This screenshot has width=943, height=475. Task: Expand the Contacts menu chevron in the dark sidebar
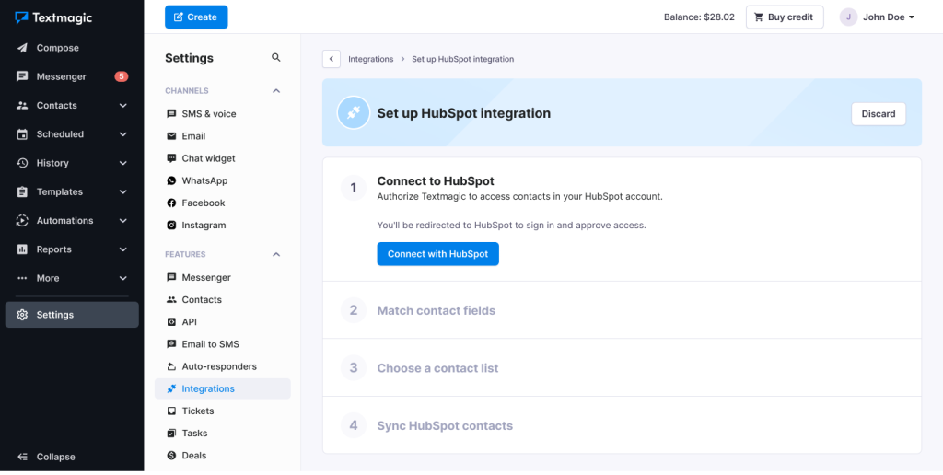123,105
